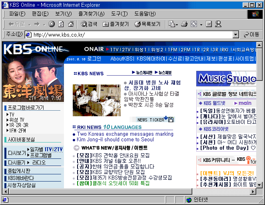Click the page icon in the address bar

(28, 35)
